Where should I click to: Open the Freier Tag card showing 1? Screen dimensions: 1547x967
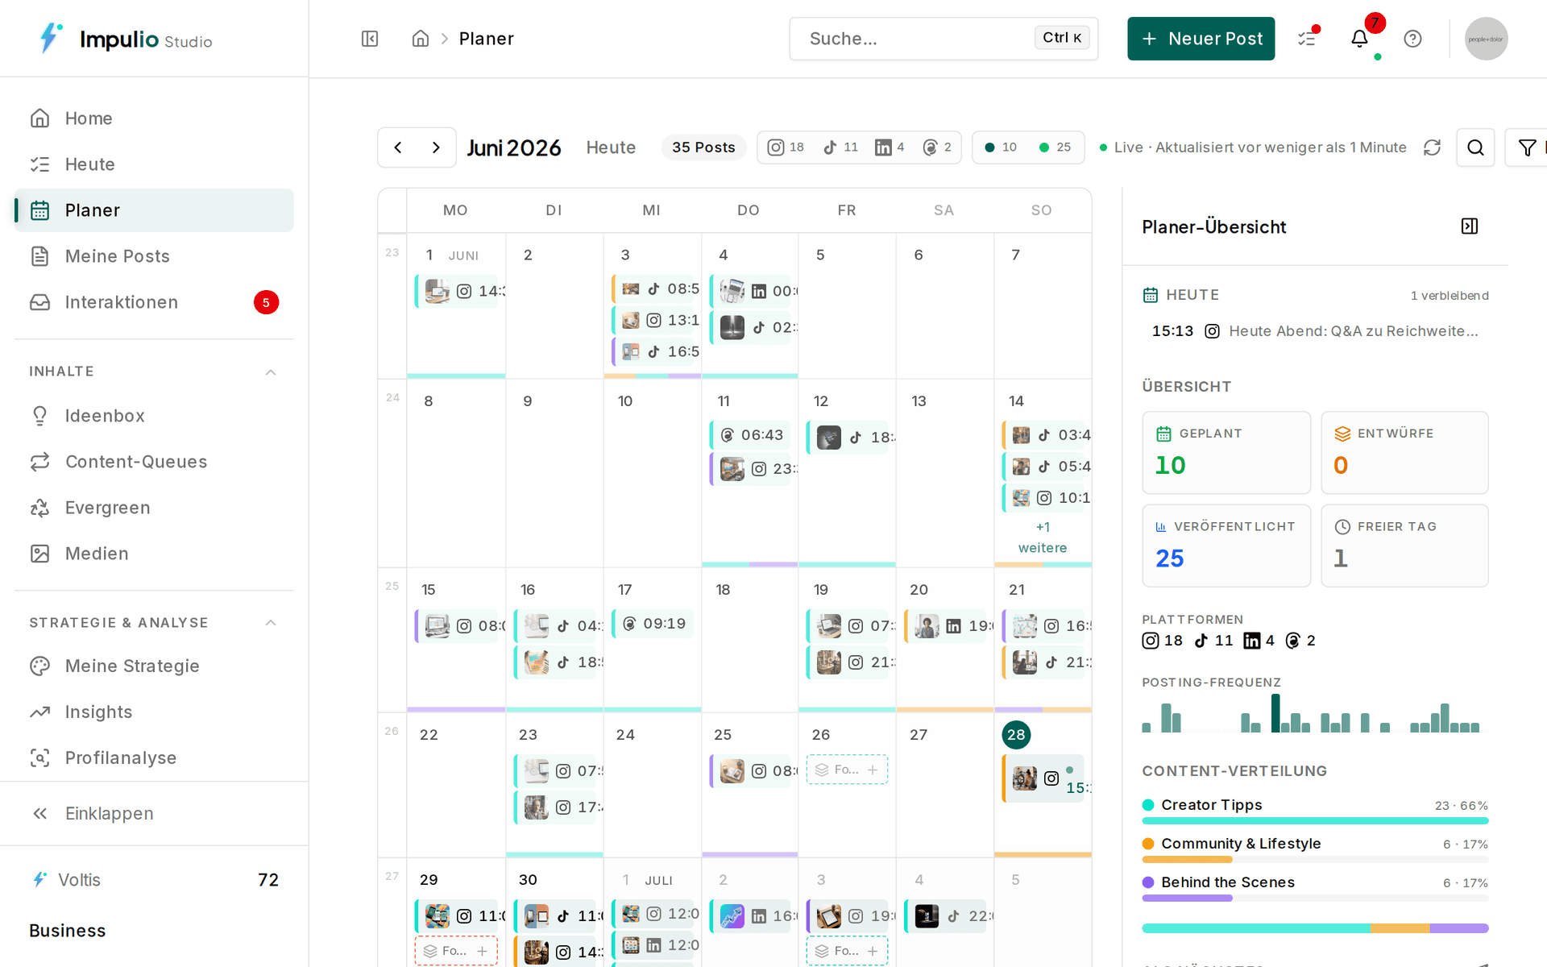coord(1404,546)
